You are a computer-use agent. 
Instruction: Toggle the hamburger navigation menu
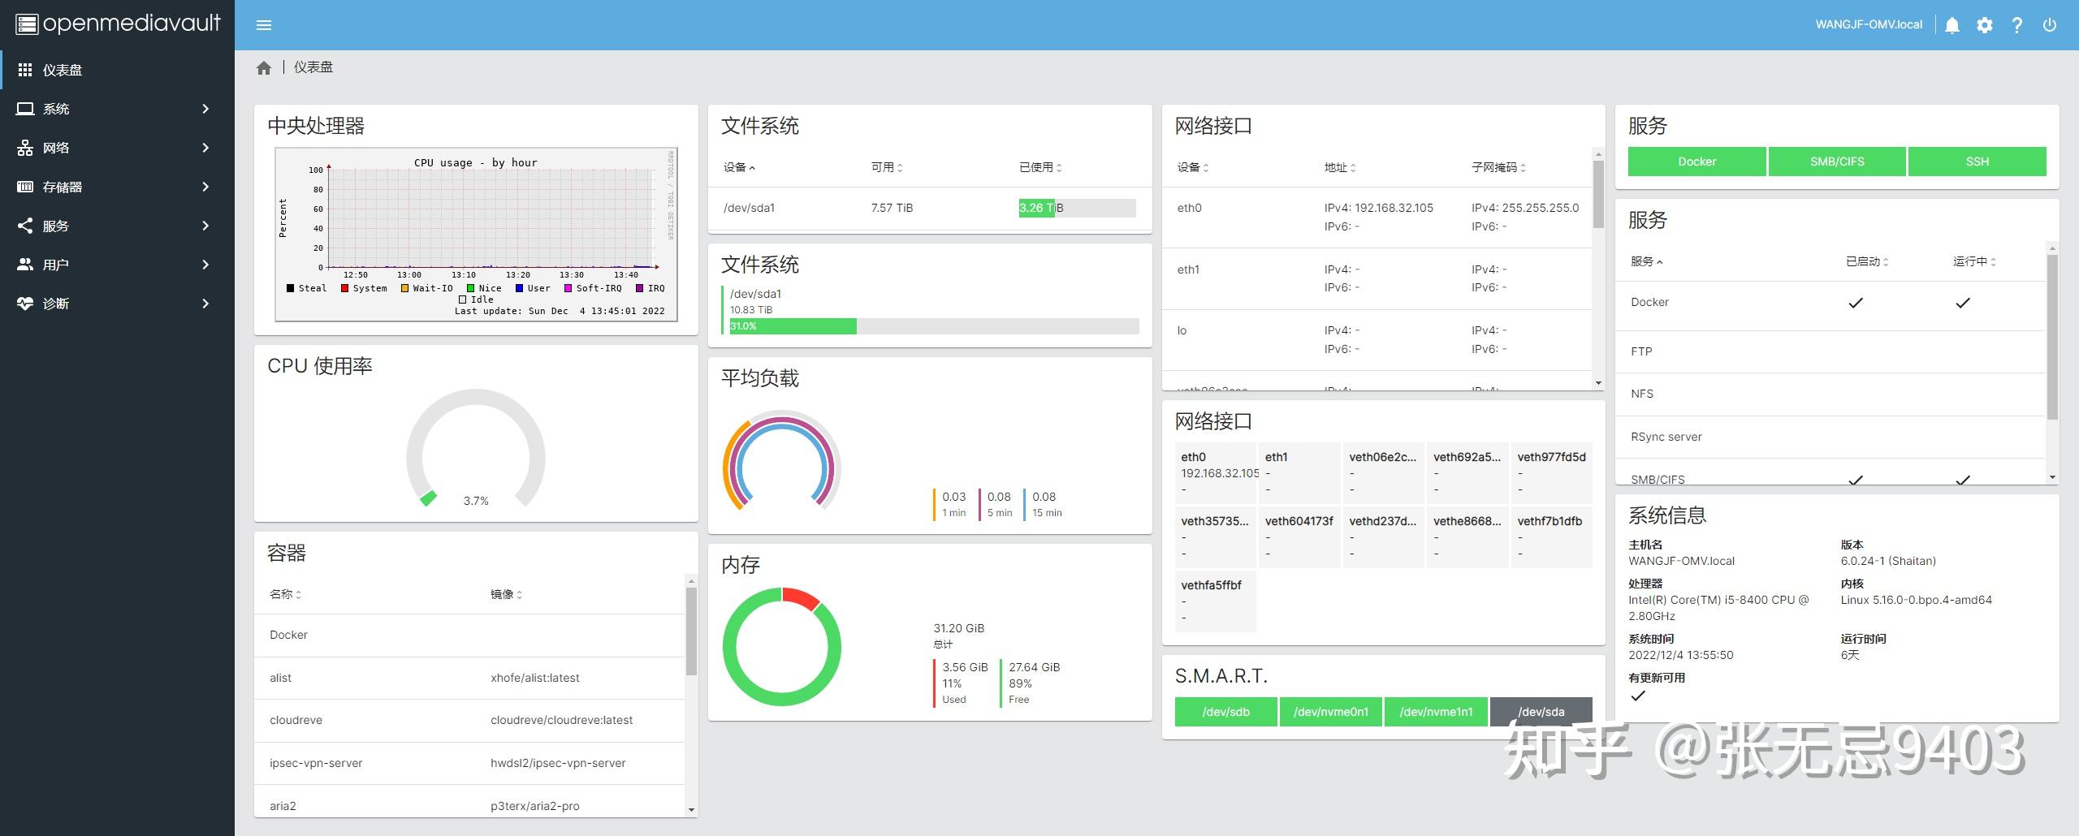click(263, 25)
